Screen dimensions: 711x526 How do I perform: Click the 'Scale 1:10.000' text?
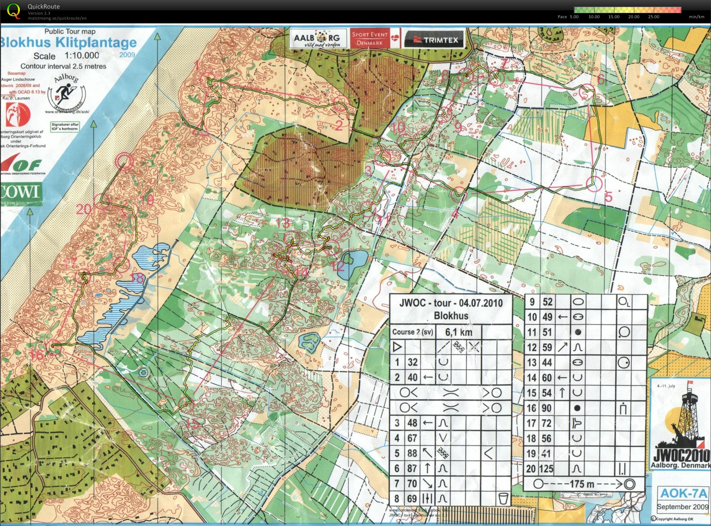pos(66,56)
